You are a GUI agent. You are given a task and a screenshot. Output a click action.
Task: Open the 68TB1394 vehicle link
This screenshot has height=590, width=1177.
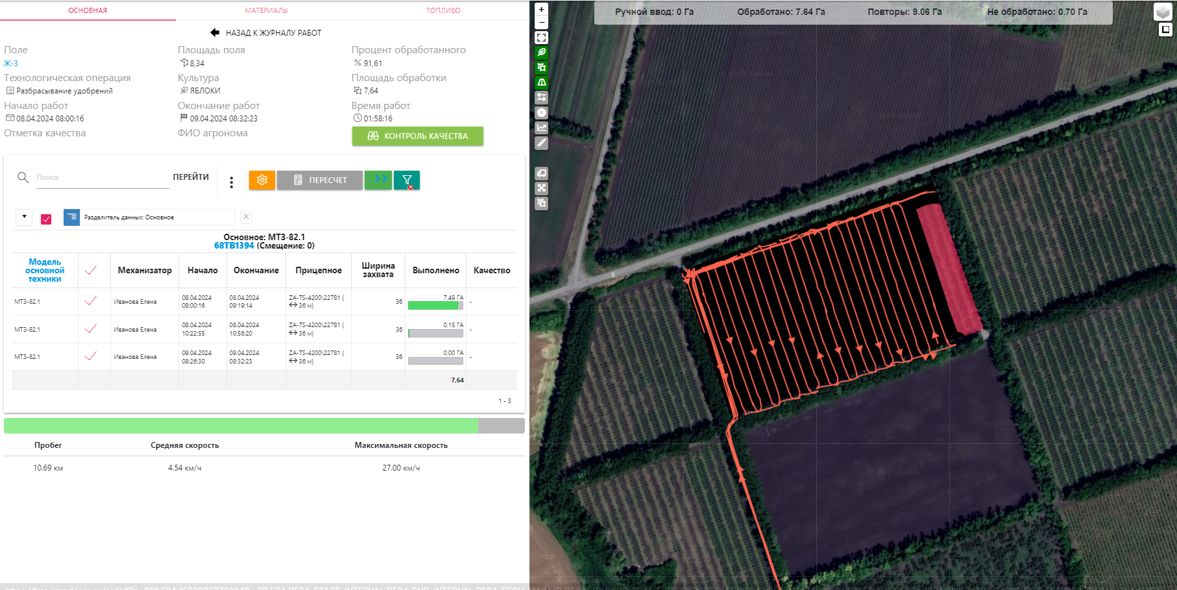[234, 246]
